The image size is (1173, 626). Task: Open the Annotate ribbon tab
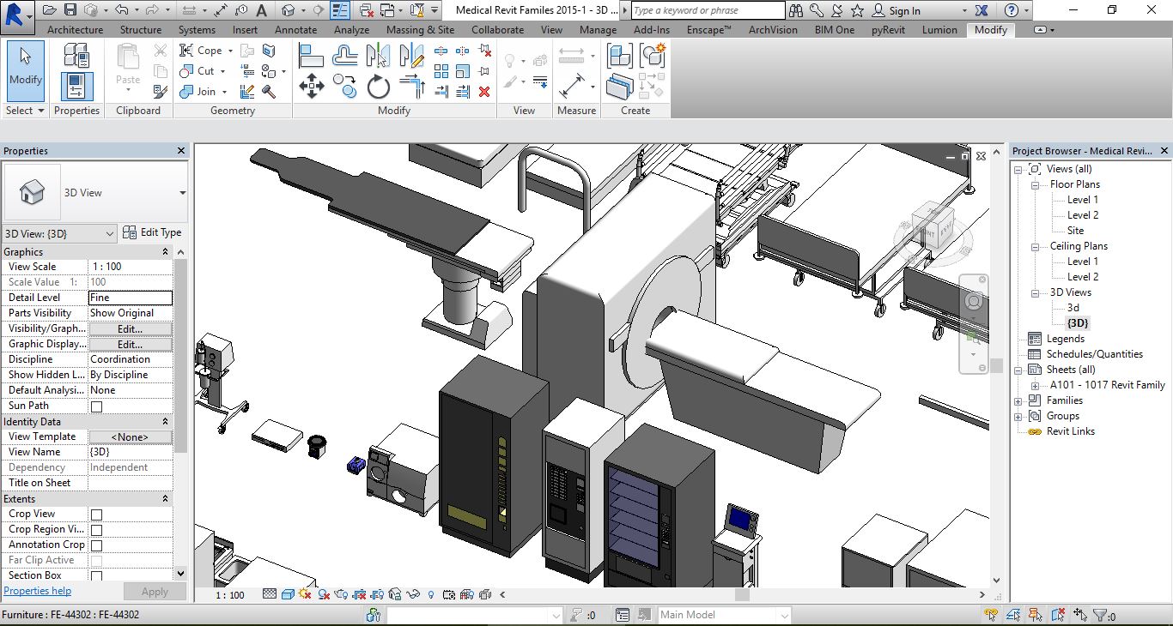tap(295, 29)
